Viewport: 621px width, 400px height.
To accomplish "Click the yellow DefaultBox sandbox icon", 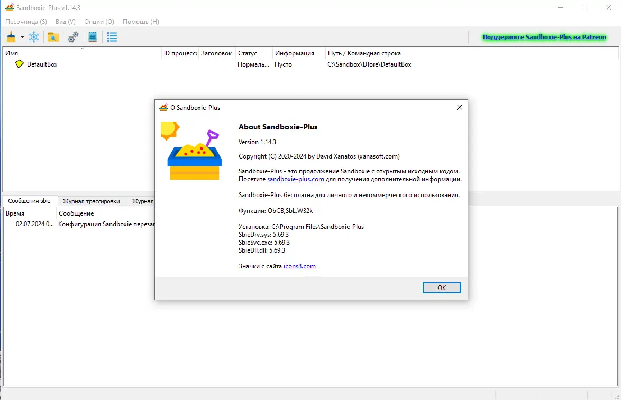I will click(20, 64).
